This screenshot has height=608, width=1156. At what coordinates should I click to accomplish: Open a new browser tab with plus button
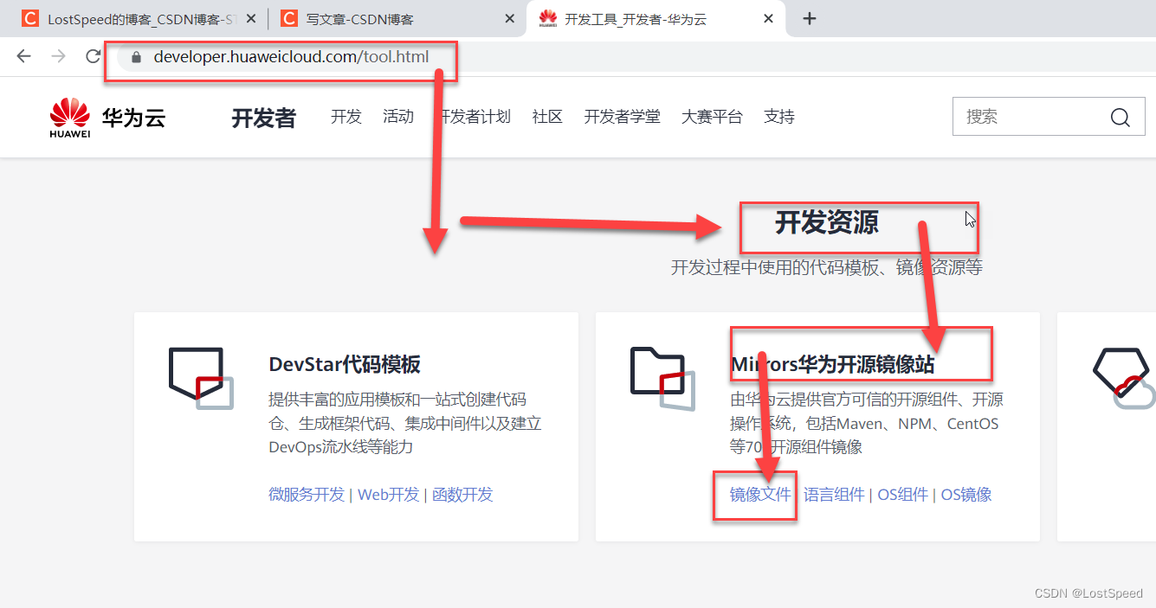click(809, 17)
